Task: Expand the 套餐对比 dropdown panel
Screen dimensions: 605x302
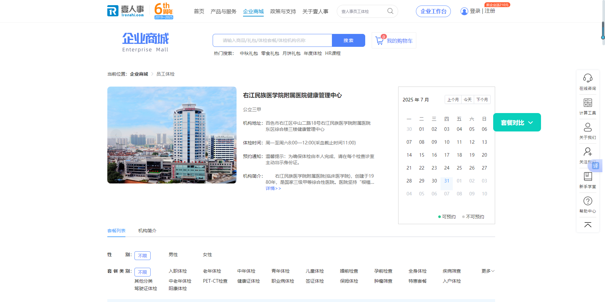Action: click(517, 122)
